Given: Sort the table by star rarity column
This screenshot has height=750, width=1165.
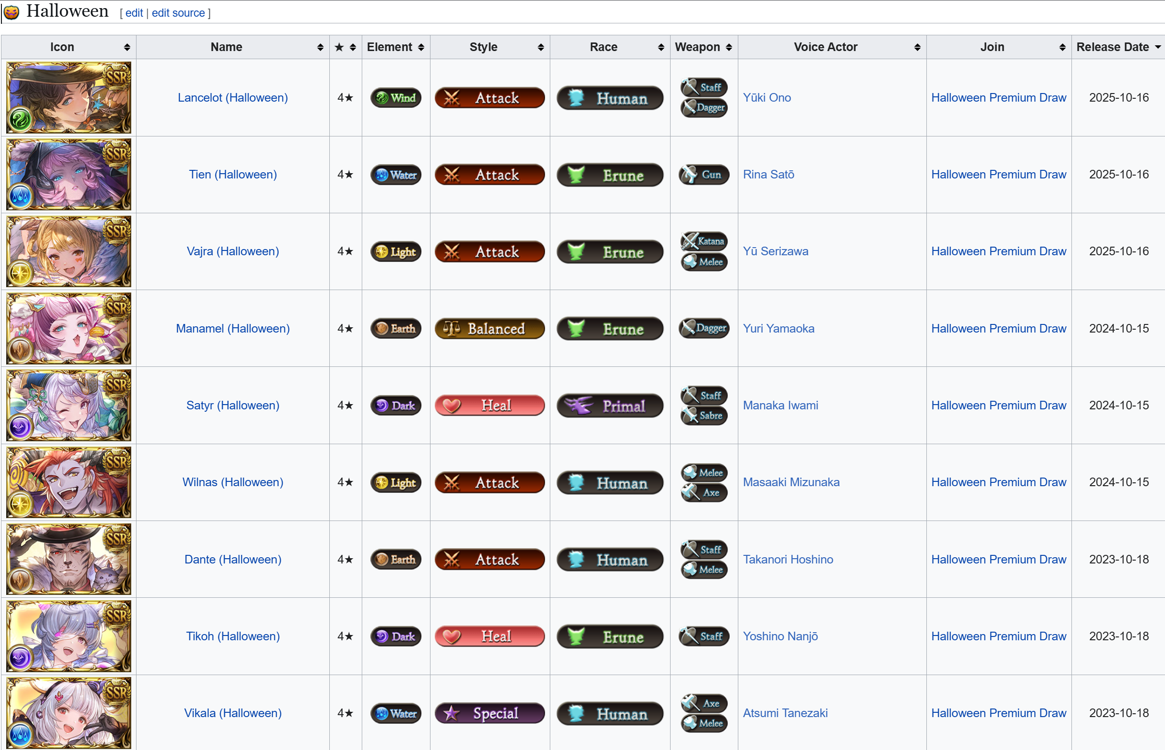Looking at the screenshot, I should pyautogui.click(x=346, y=47).
